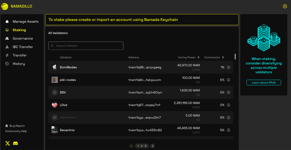Select page 3 of validators
This screenshot has width=291, height=150.
point(145,146)
